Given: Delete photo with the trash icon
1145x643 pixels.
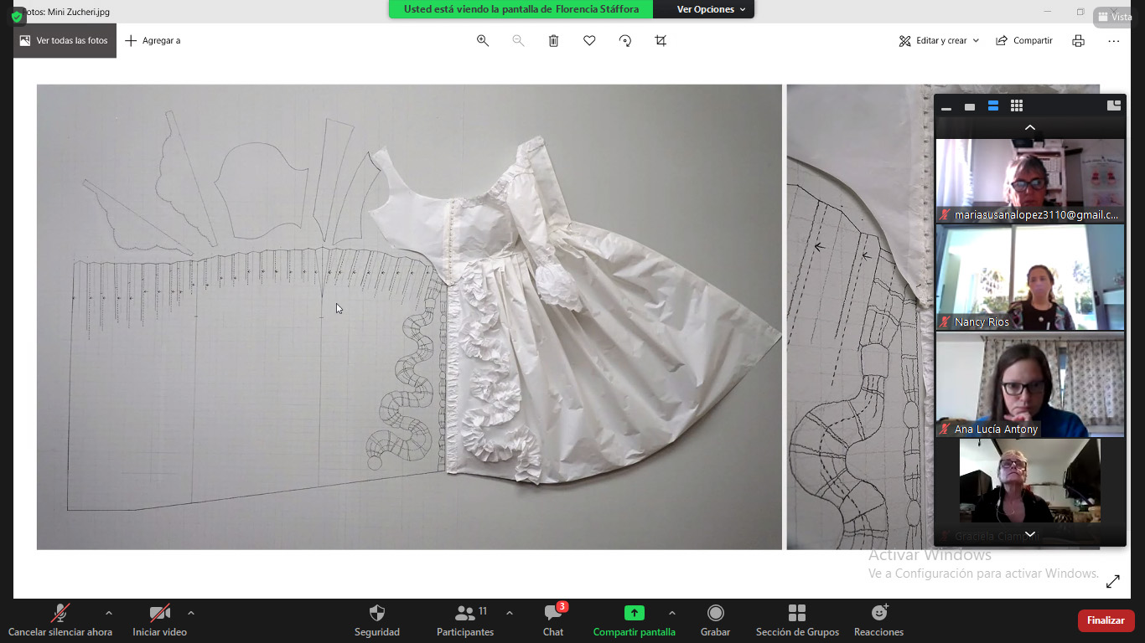Looking at the screenshot, I should click(x=553, y=40).
